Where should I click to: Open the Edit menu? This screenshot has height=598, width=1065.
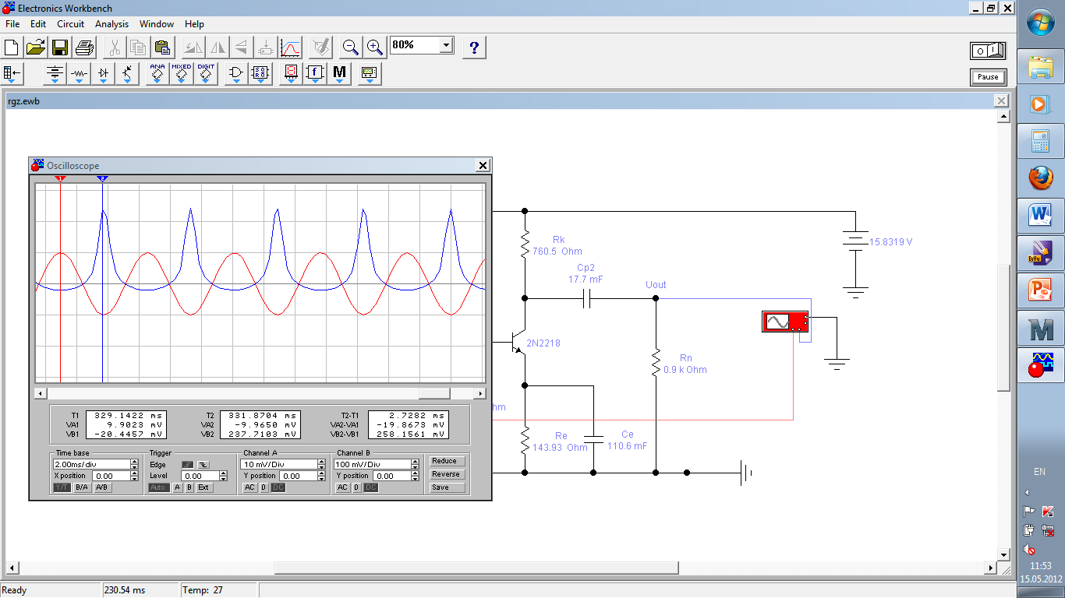[x=38, y=24]
